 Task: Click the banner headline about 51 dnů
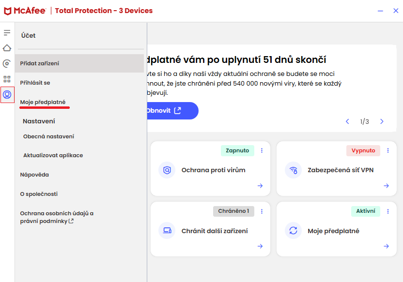point(236,59)
